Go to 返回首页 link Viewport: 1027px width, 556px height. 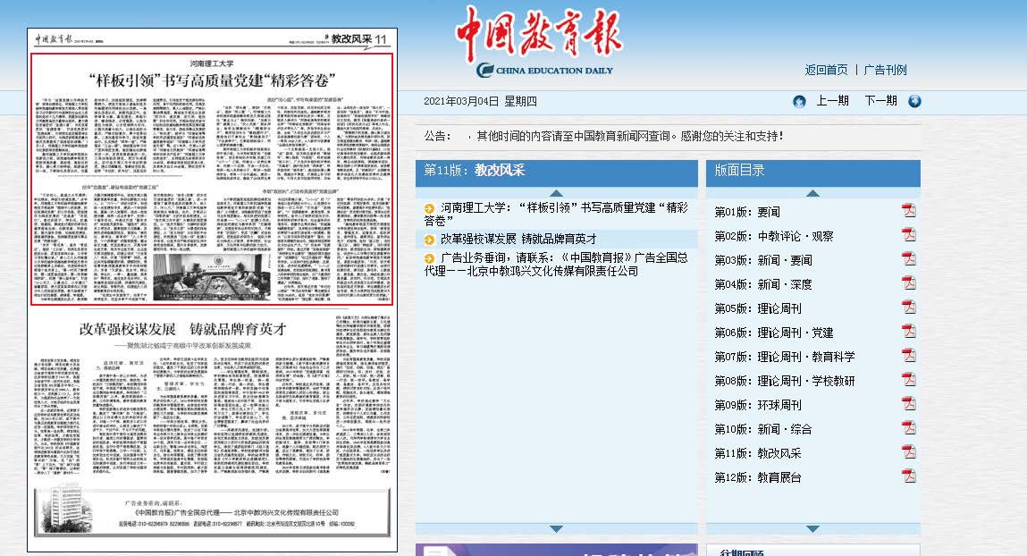tap(826, 70)
